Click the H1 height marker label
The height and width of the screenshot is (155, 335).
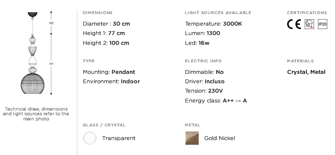[51, 64]
